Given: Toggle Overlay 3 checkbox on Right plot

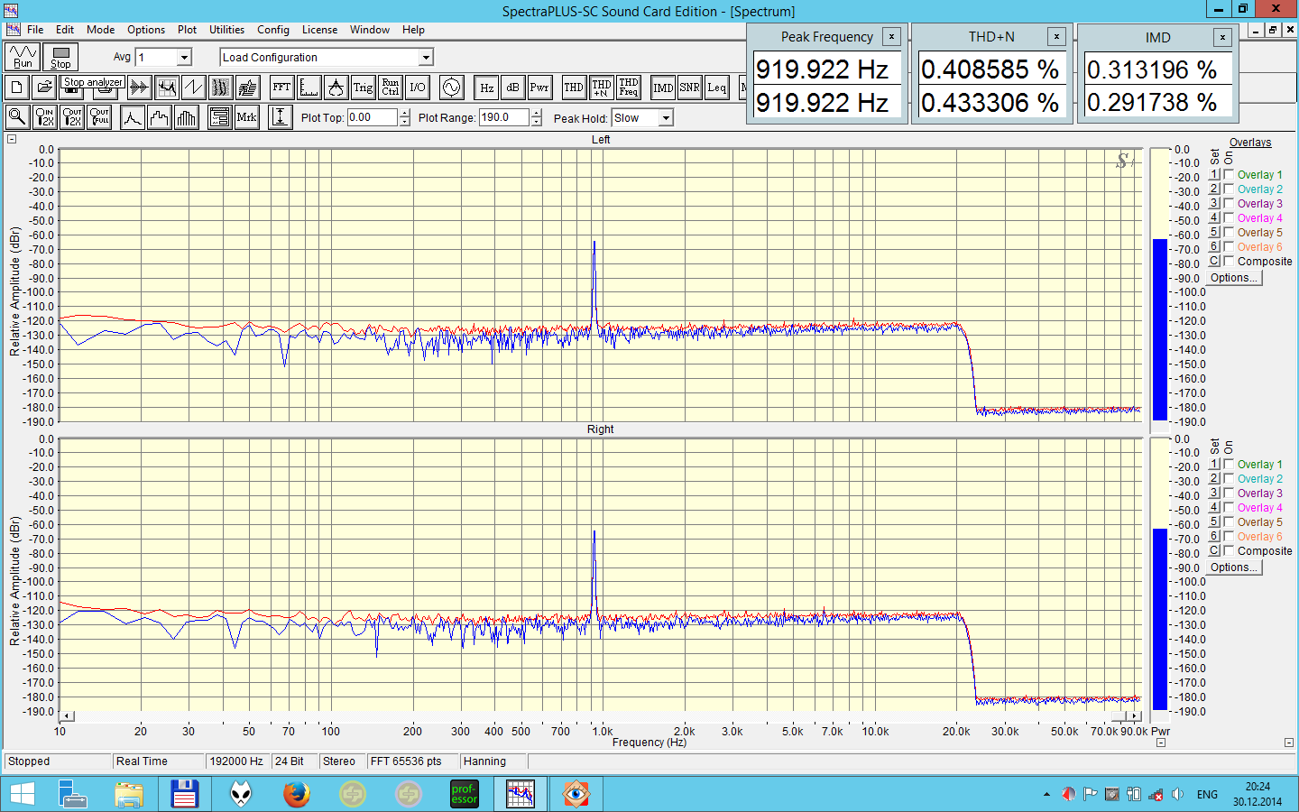Looking at the screenshot, I should pyautogui.click(x=1229, y=494).
